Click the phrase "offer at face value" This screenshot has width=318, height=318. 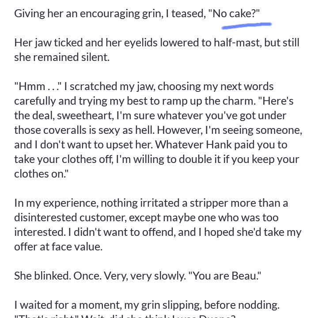click(58, 246)
